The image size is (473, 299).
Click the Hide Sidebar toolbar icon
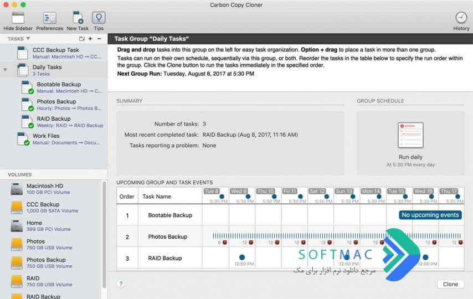[x=18, y=18]
